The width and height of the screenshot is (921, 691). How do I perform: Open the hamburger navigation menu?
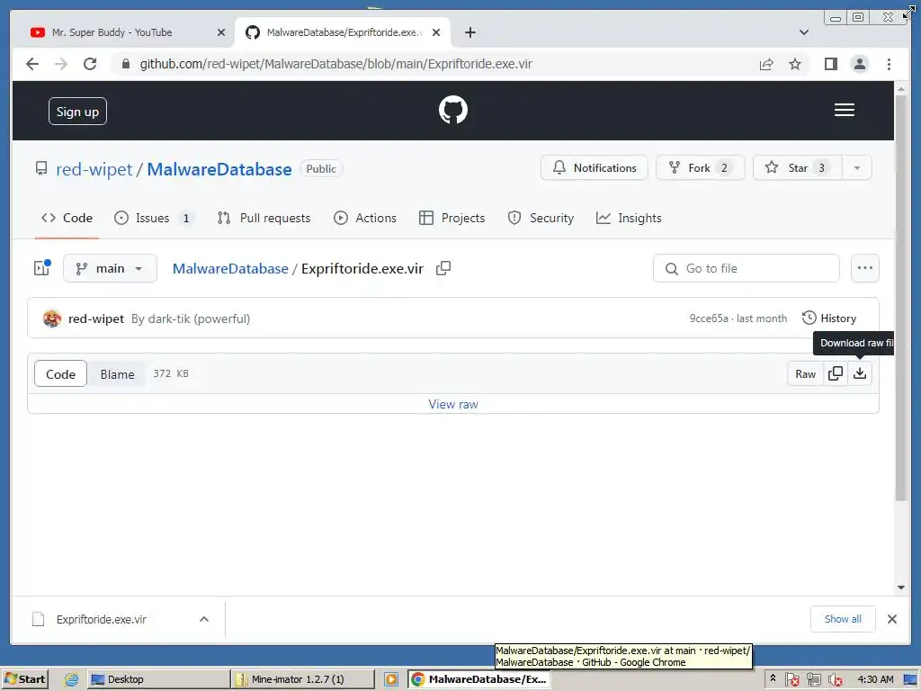coord(844,110)
